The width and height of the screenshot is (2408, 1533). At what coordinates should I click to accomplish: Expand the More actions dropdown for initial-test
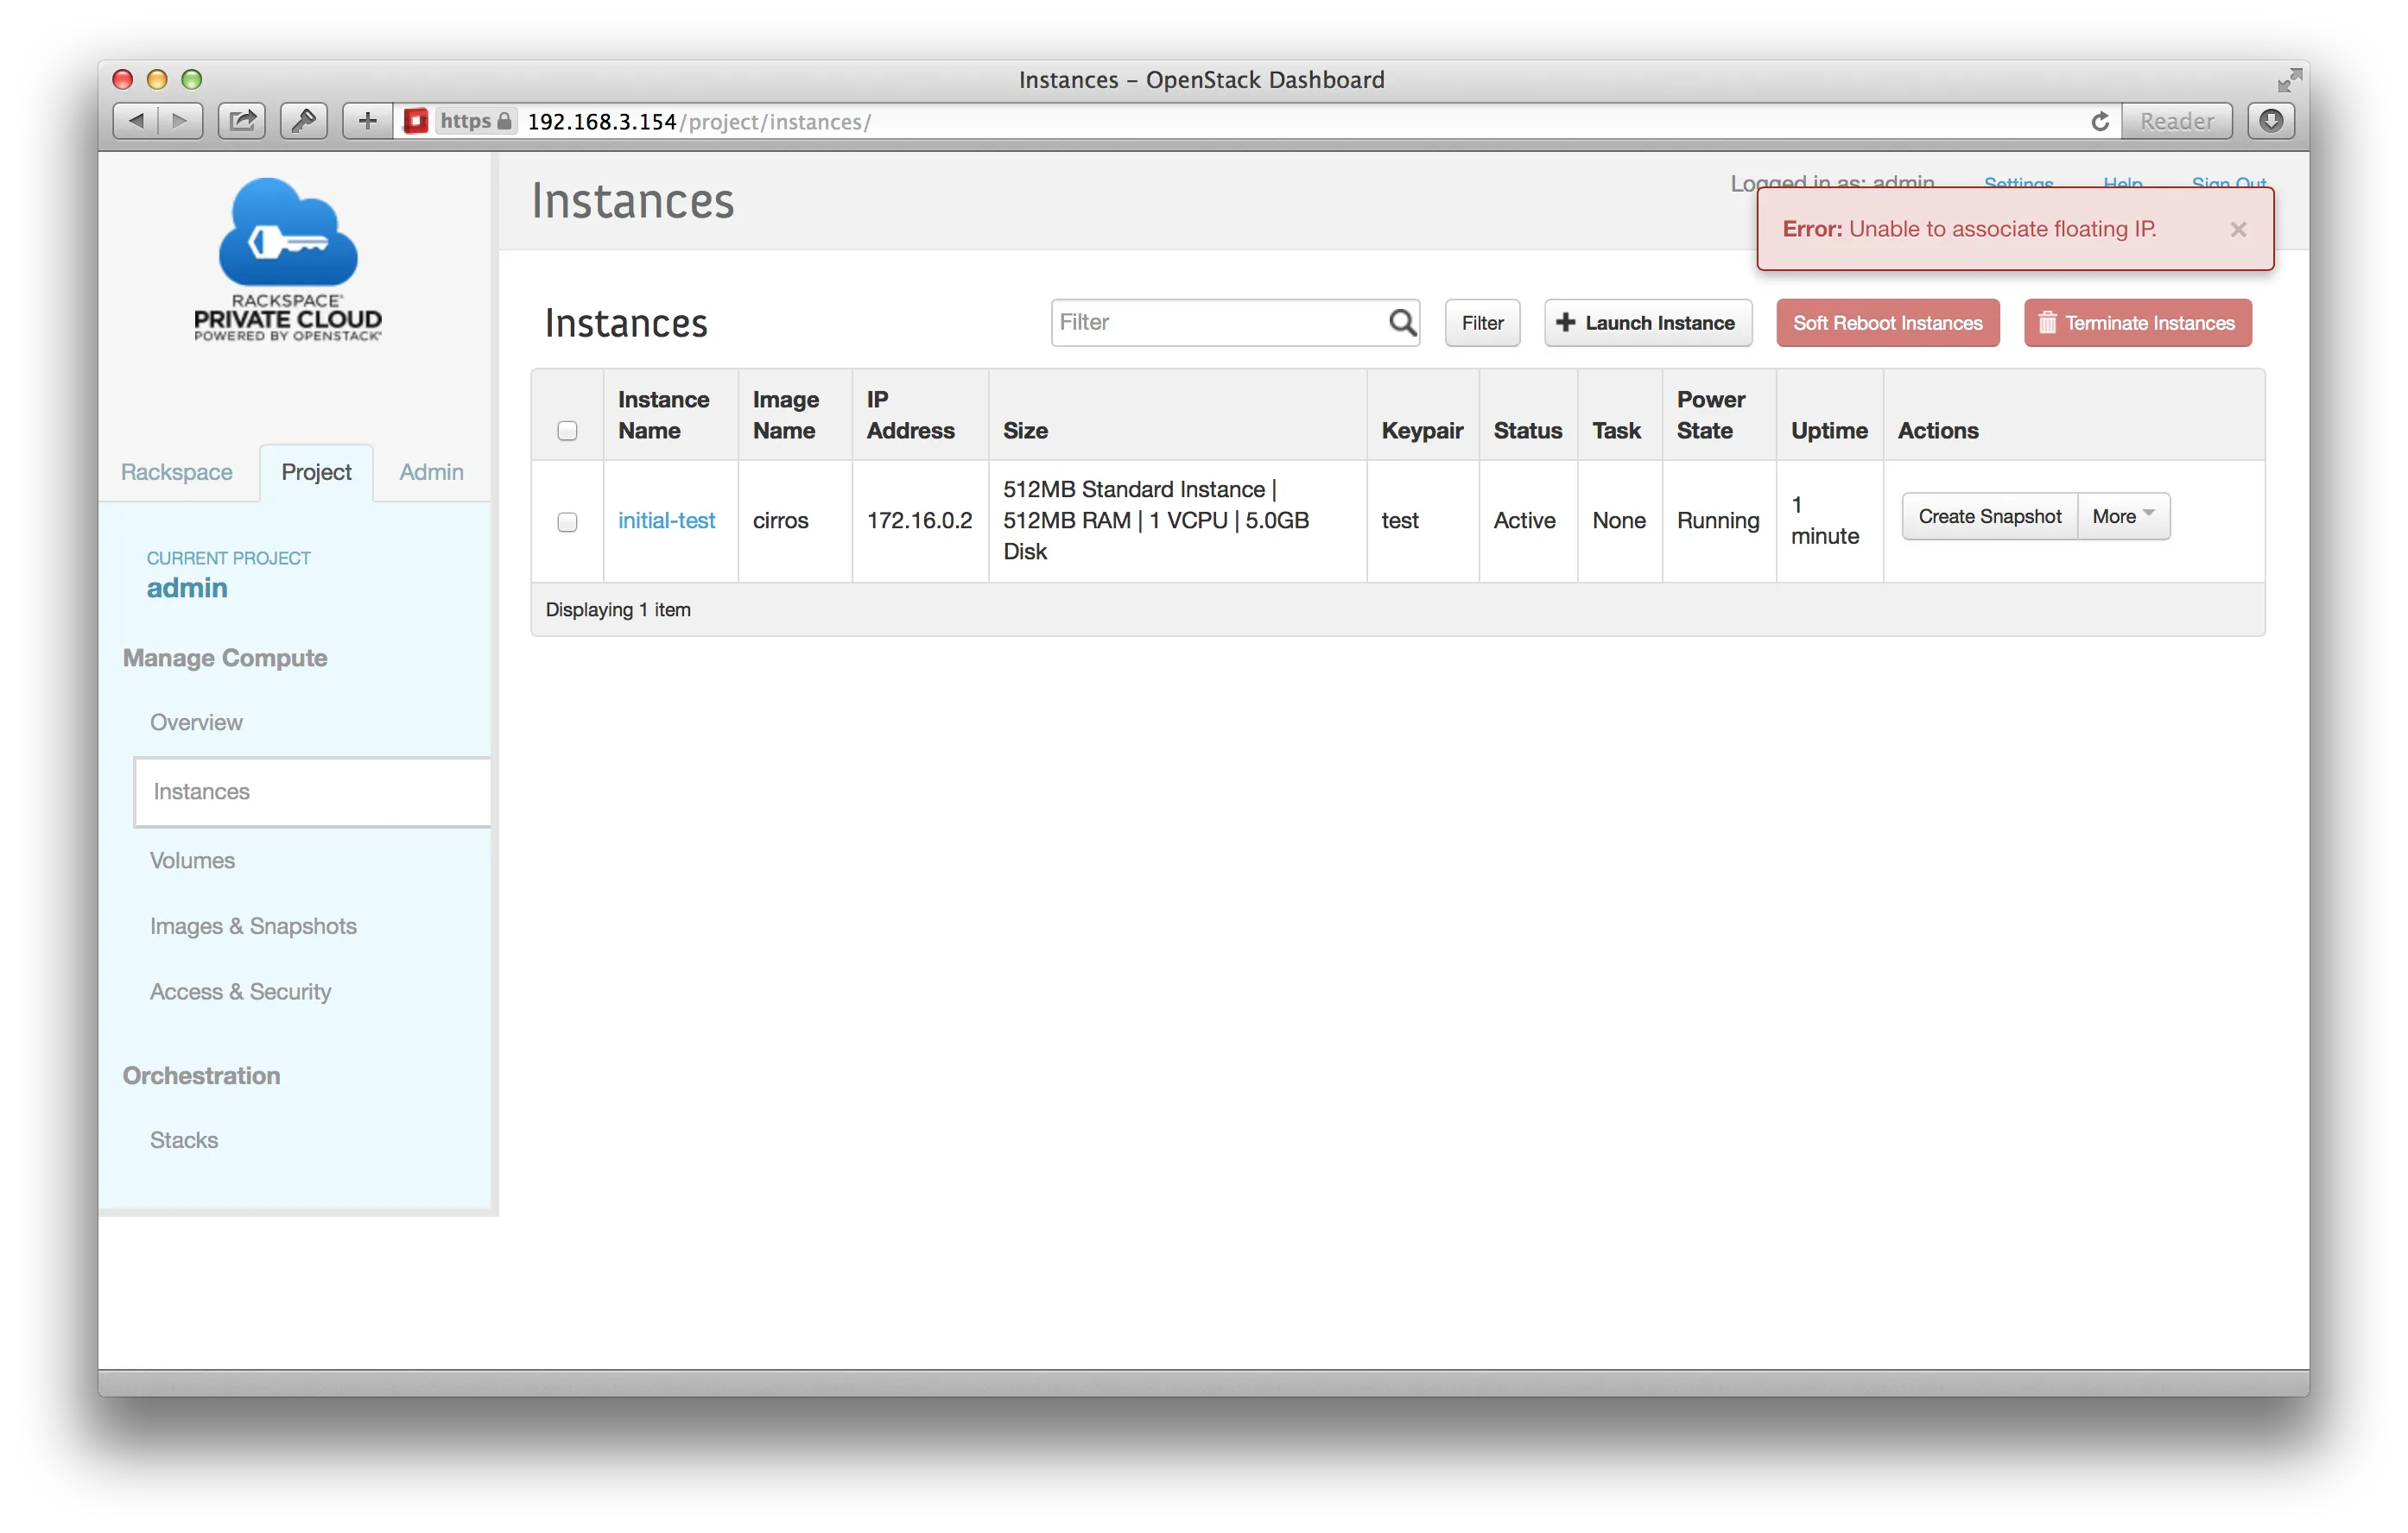2124,515
